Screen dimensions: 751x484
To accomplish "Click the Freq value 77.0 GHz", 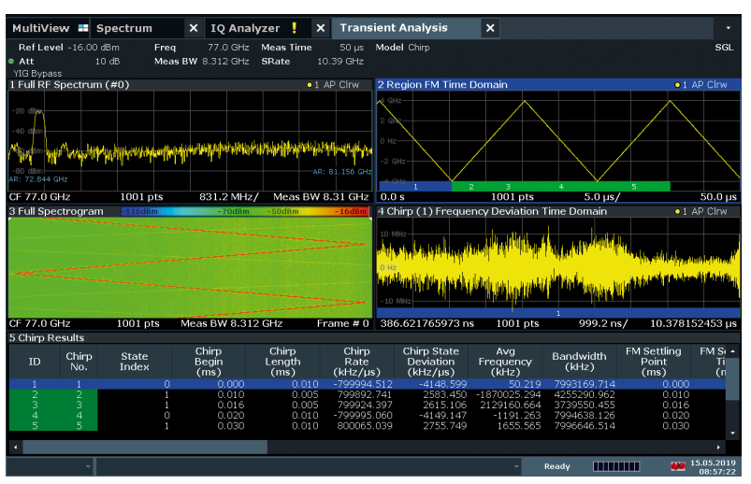I will tap(228, 48).
